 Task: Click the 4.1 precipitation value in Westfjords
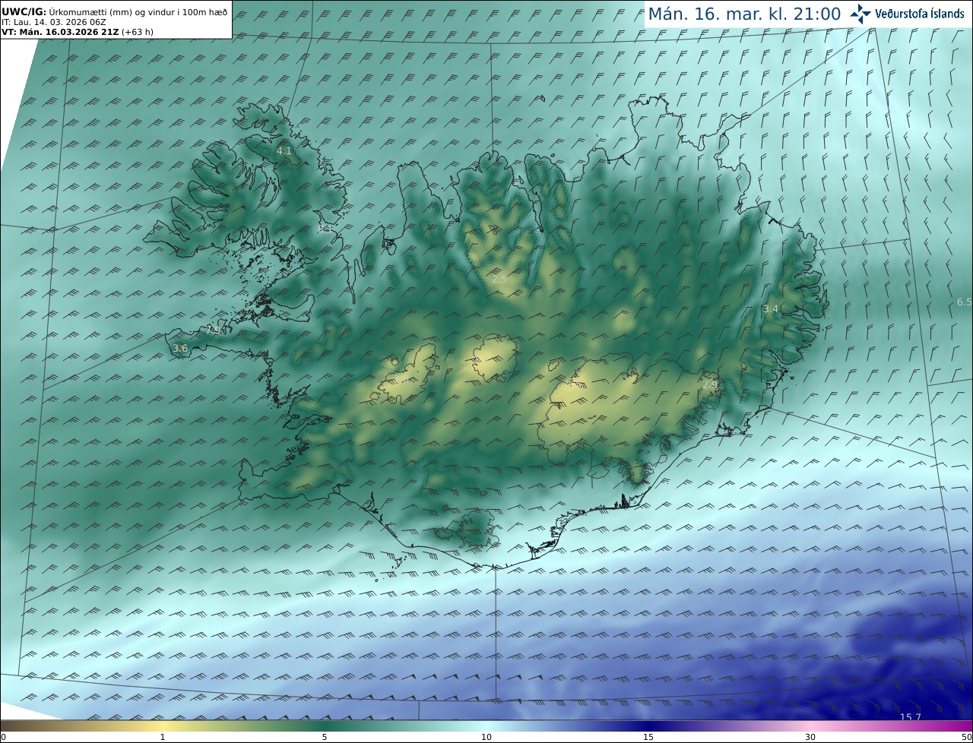(x=284, y=151)
